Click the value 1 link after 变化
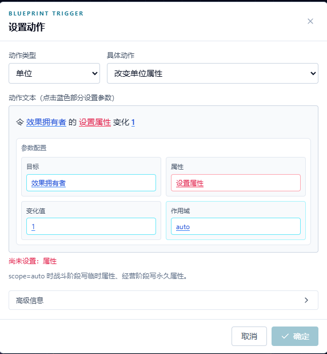The width and height of the screenshot is (327, 354). click(133, 122)
